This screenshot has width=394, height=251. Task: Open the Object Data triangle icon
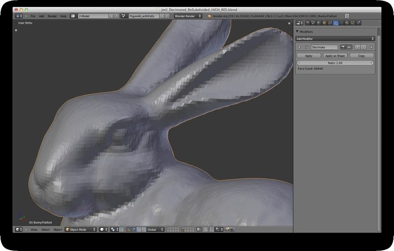tap(341, 23)
